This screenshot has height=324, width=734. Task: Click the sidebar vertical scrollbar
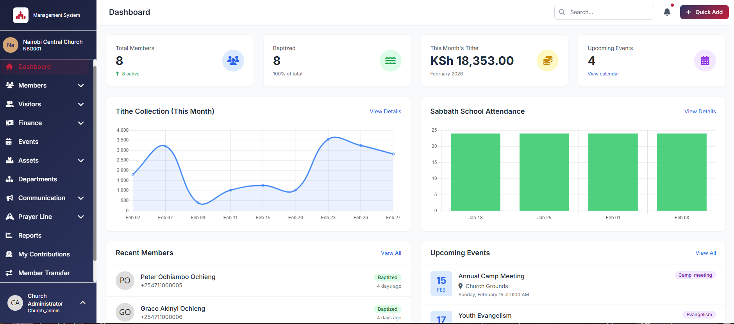[95, 164]
